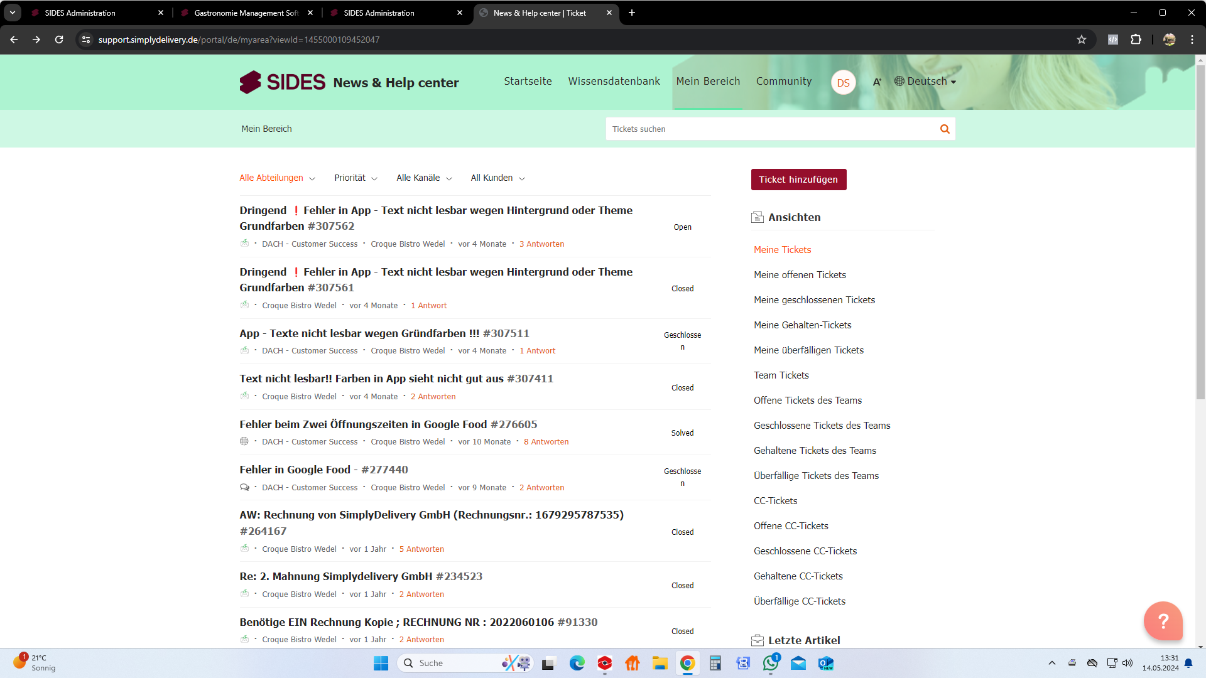Open the Chrome three-dot menu
Image resolution: width=1206 pixels, height=678 pixels.
click(1192, 40)
